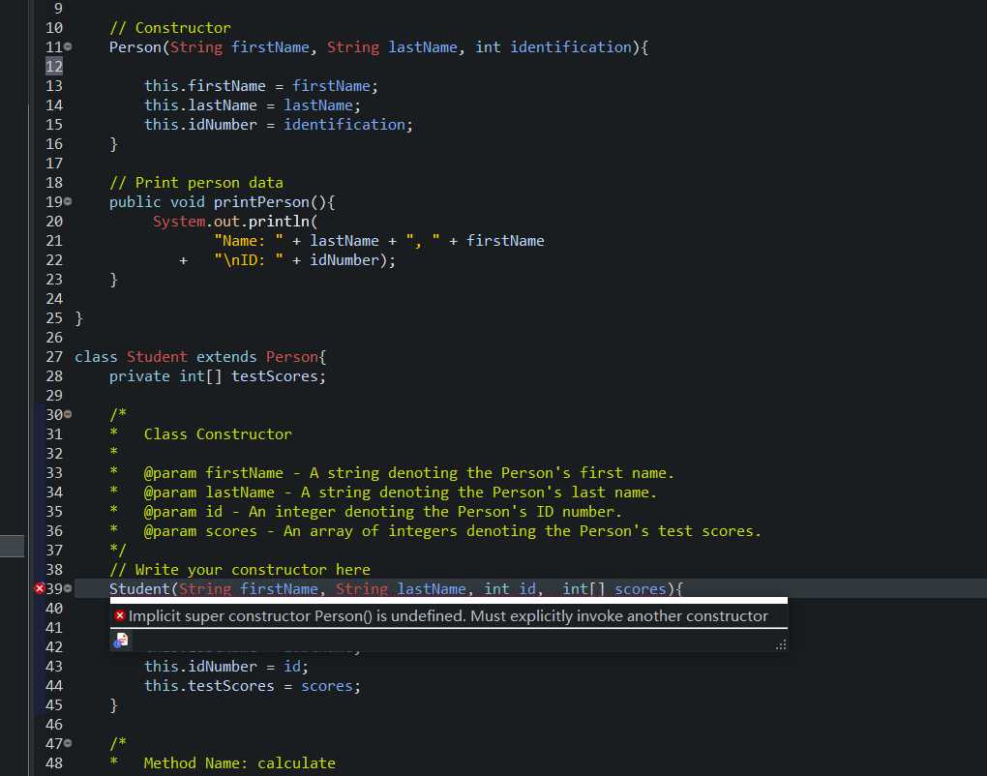Viewport: 987px width, 776px height.
Task: Click '@param scores' in the Javadoc comment
Action: point(200,531)
